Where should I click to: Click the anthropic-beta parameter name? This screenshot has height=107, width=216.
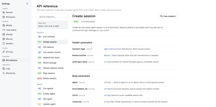click(80, 62)
